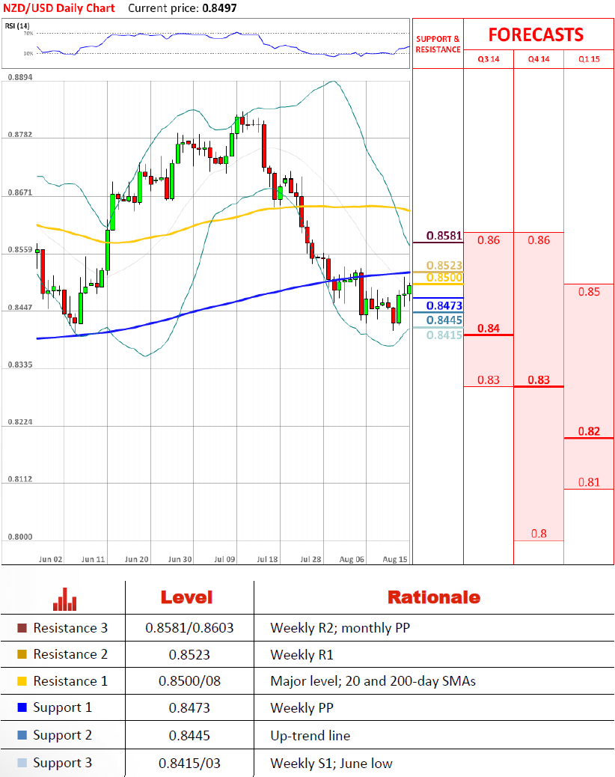The width and height of the screenshot is (615, 777).
Task: Click the 0.8445 support level label
Action: pos(444,320)
